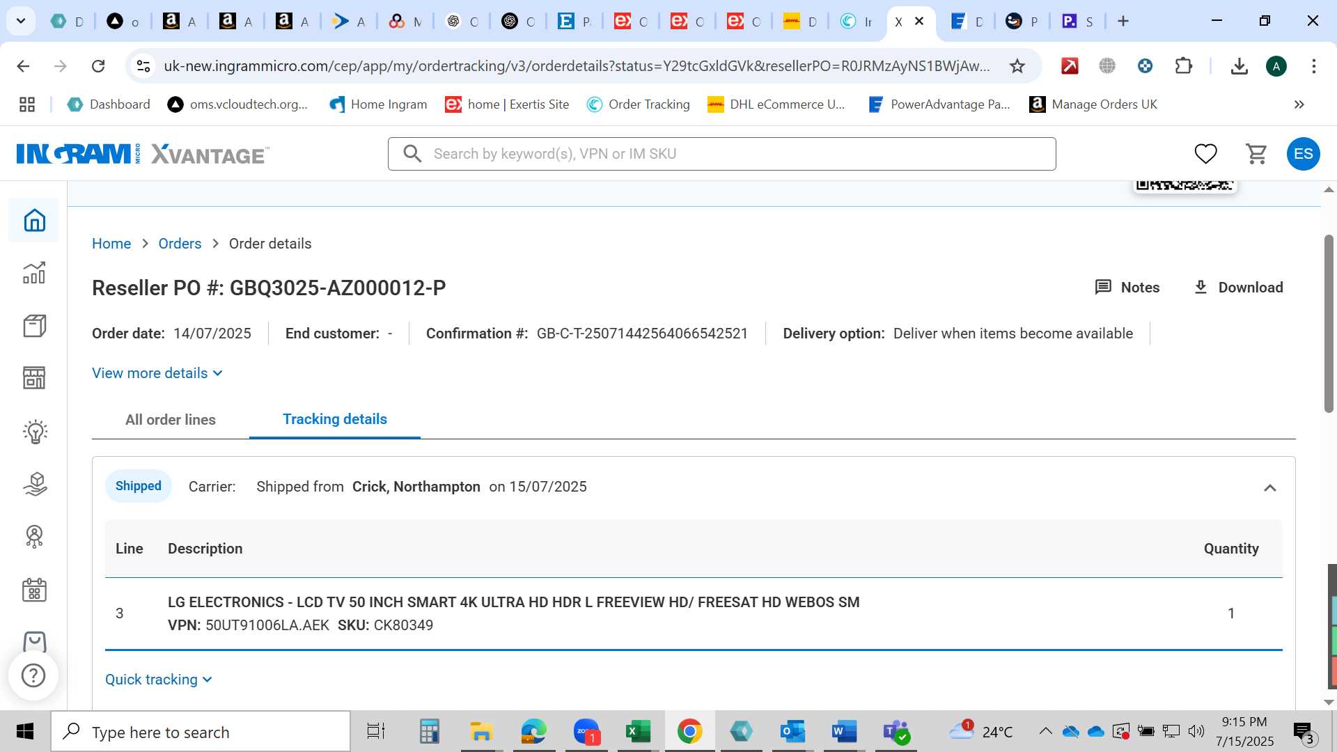This screenshot has width=1337, height=752.
Task: Open Word from the taskbar
Action: pyautogui.click(x=843, y=732)
